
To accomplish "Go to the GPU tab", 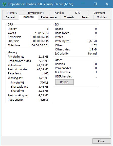I will [79, 13].
